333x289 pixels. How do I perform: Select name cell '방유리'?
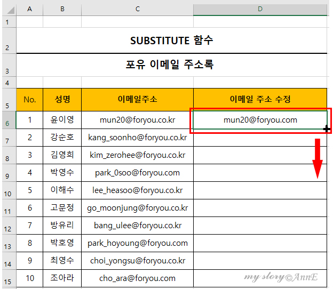62,226
